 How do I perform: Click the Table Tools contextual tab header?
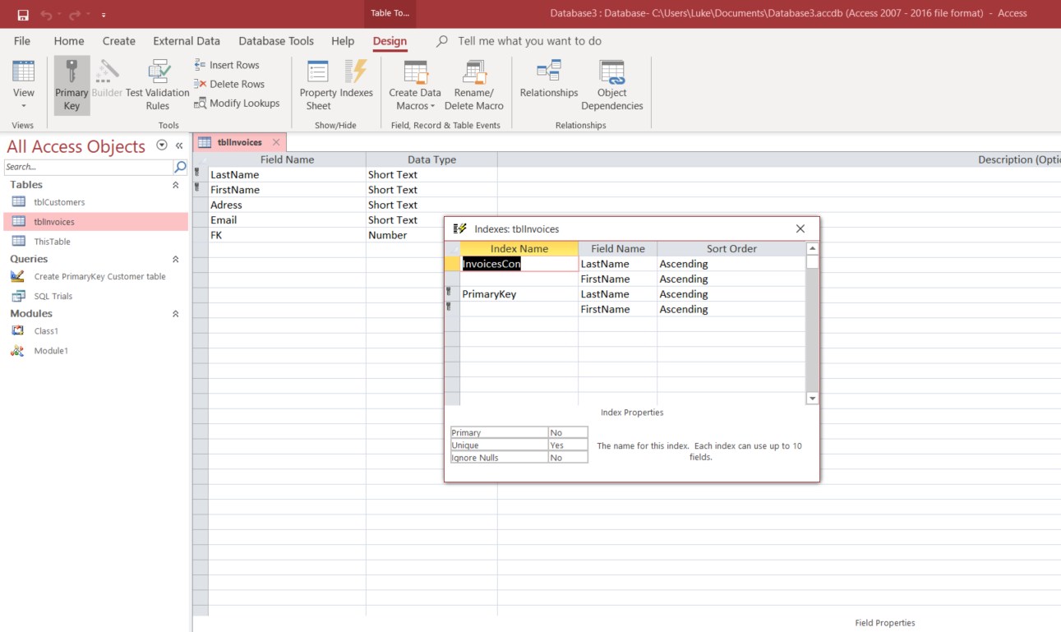[390, 13]
